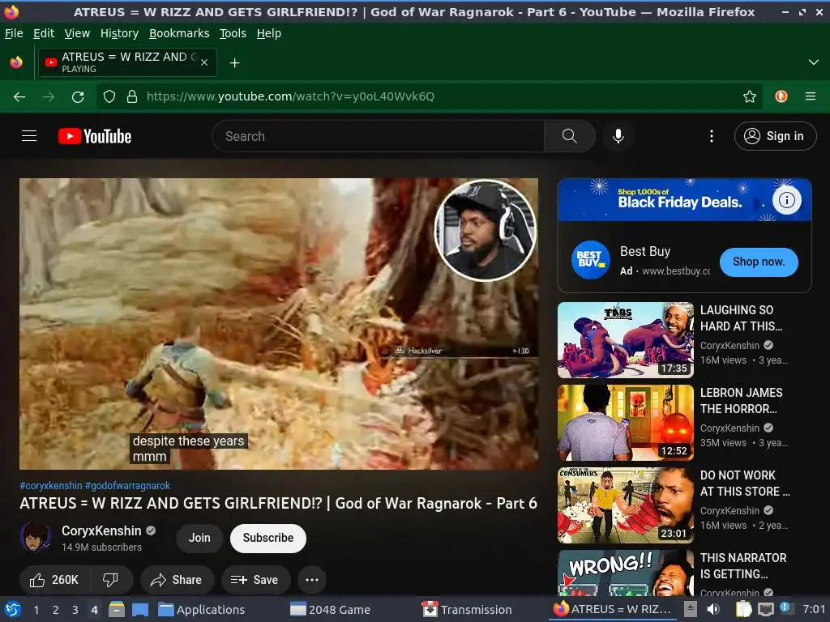Open DO NOT WORK AT THIS STORE thumbnail

point(625,505)
